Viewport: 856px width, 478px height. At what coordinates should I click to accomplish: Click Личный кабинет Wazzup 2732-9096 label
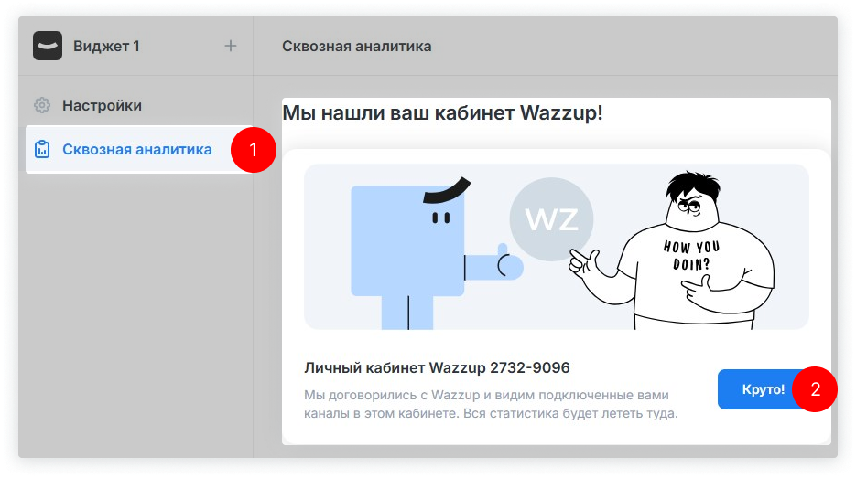[437, 367]
